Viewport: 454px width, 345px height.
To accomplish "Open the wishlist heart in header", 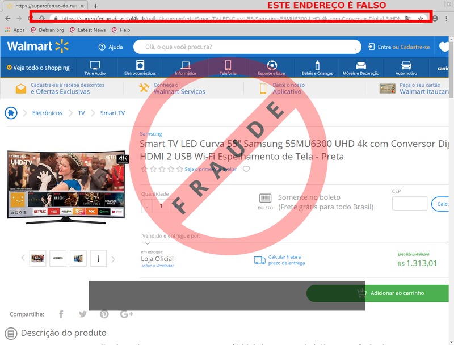I will 444,47.
